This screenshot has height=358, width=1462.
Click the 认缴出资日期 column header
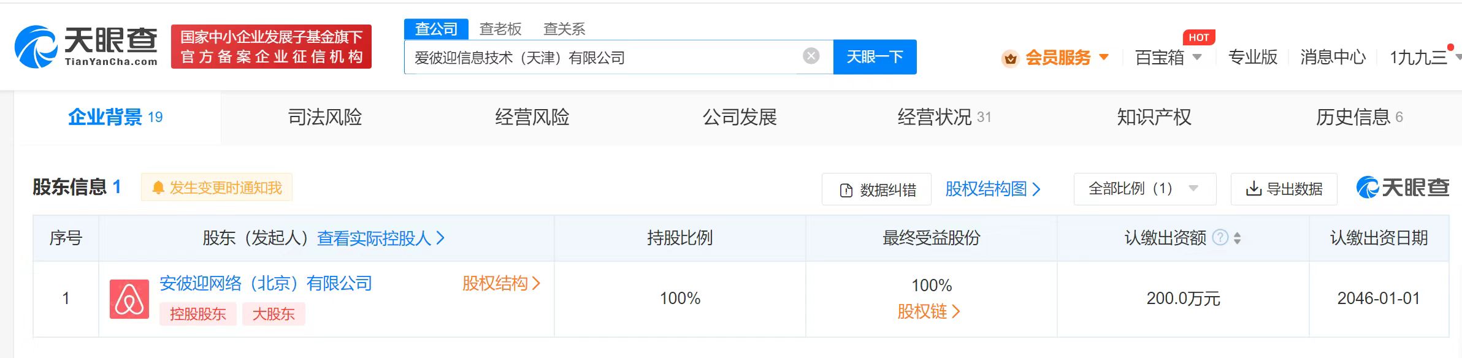click(x=1379, y=238)
